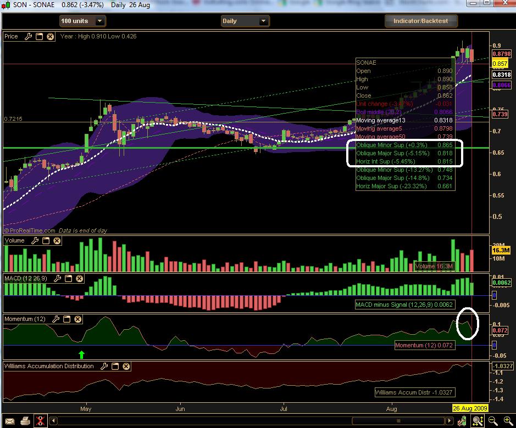This screenshot has width=516, height=428.
Task: Click the -1.0327 Williams axis tag
Action: coord(502,366)
